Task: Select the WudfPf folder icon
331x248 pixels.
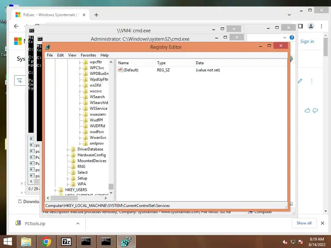Action: click(x=85, y=120)
